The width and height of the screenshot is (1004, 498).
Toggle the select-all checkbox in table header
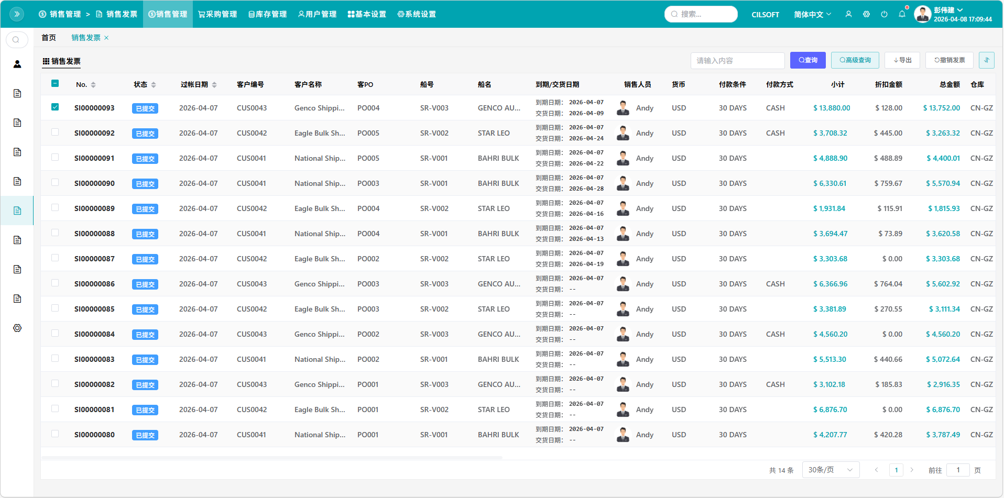pyautogui.click(x=55, y=84)
